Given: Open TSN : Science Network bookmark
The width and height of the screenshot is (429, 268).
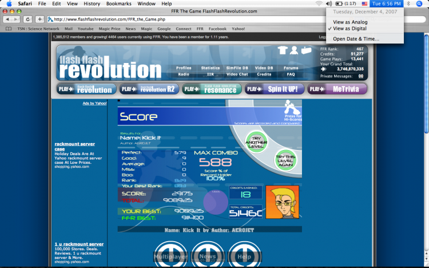Looking at the screenshot, I should click(38, 29).
